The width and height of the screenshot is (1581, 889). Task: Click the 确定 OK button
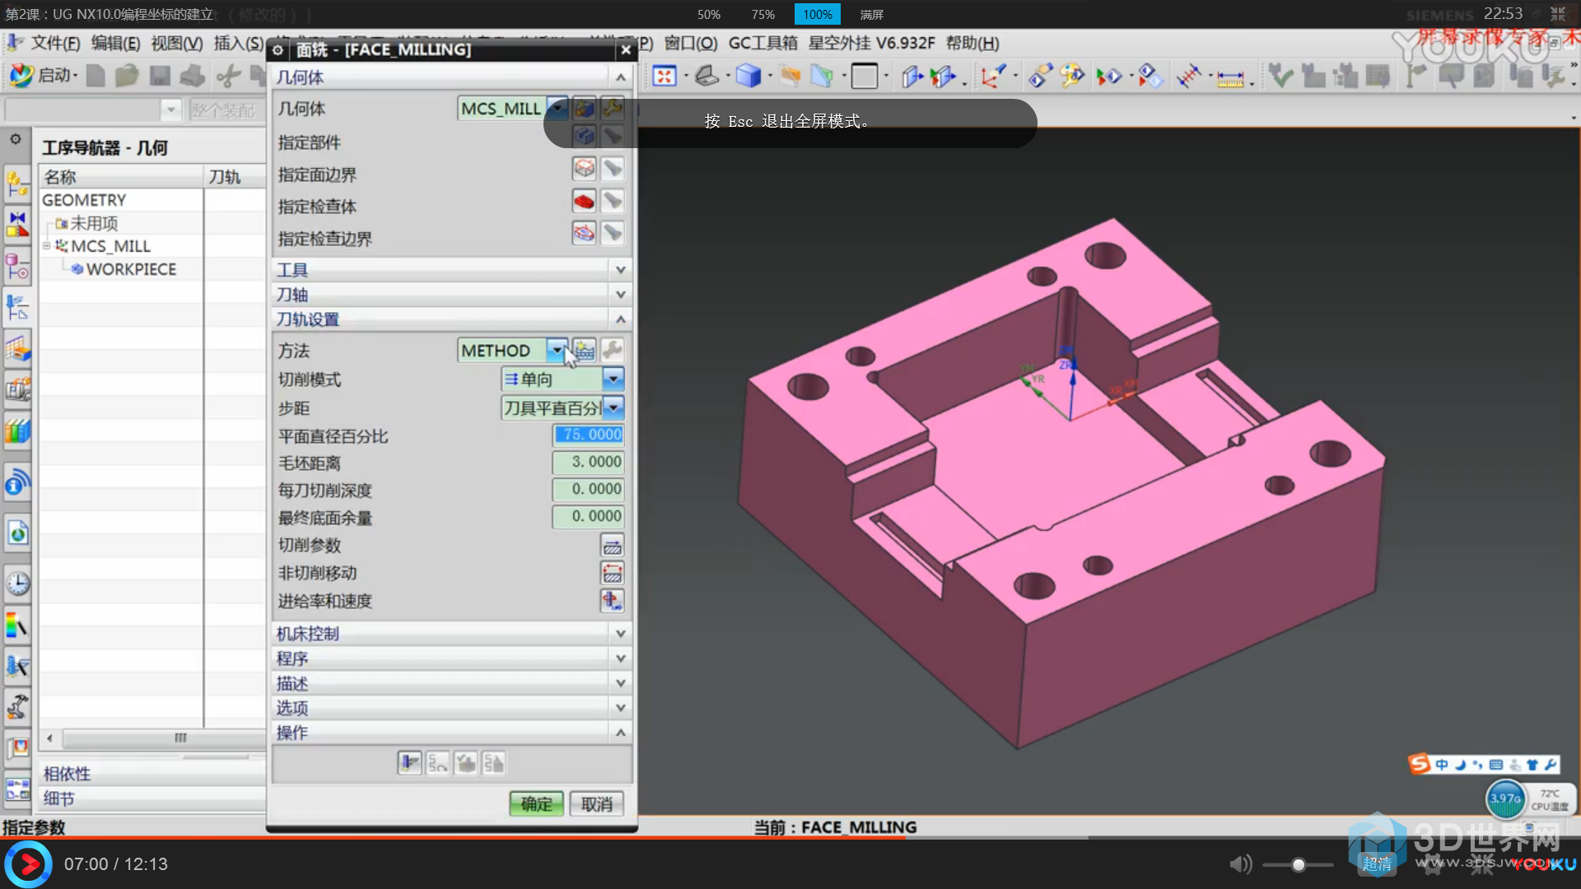click(x=537, y=804)
